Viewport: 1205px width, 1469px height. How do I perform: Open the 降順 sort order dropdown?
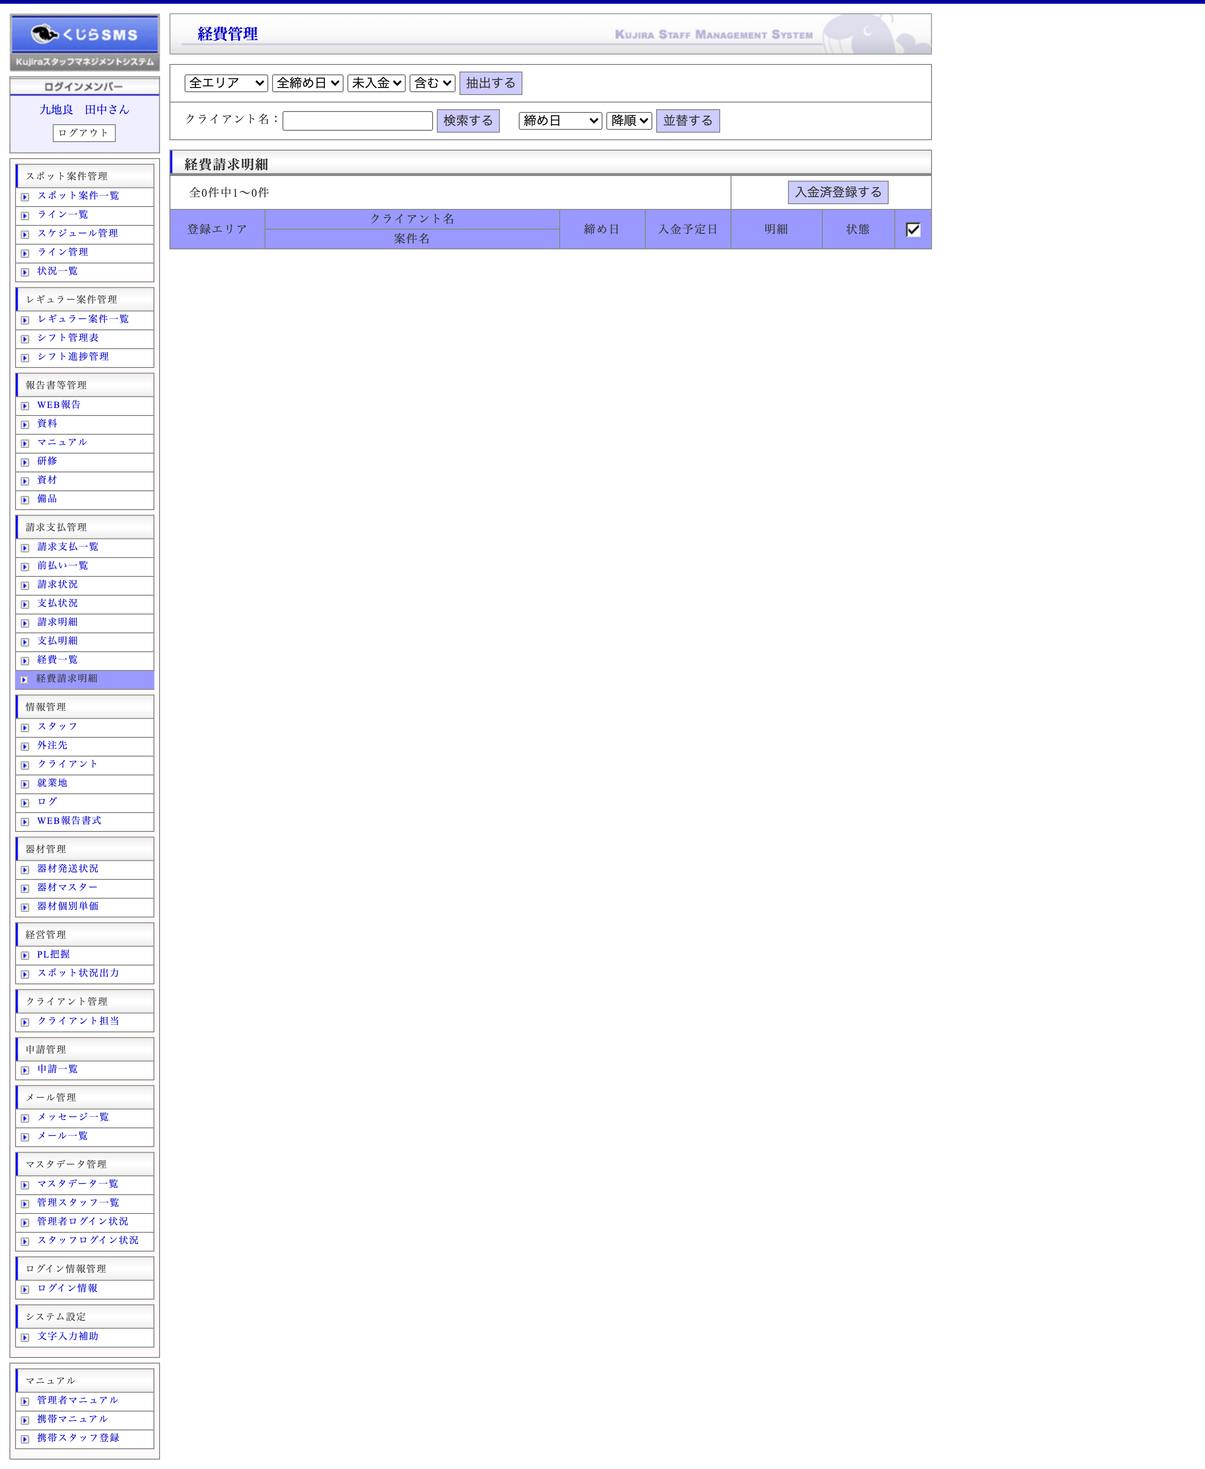tap(629, 121)
